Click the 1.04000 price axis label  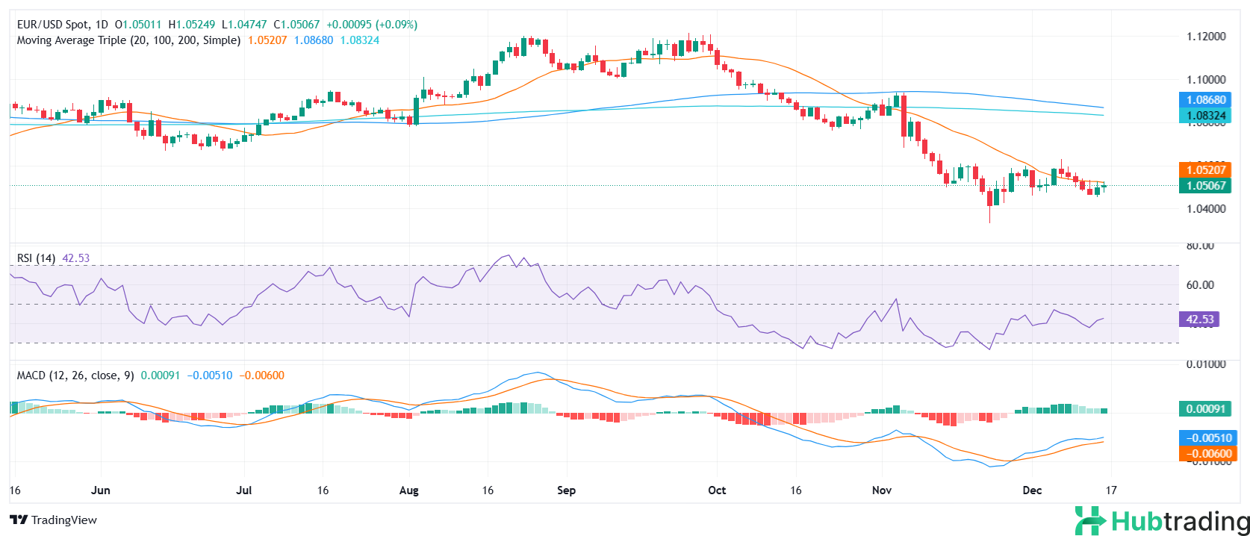(1206, 209)
